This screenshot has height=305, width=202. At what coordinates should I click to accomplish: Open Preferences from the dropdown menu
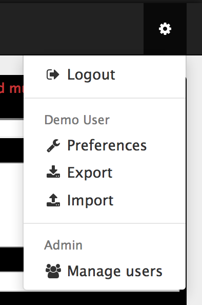(x=107, y=145)
